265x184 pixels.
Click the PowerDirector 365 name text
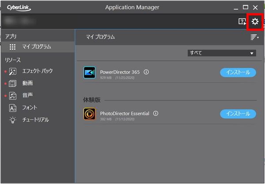[x=120, y=72]
